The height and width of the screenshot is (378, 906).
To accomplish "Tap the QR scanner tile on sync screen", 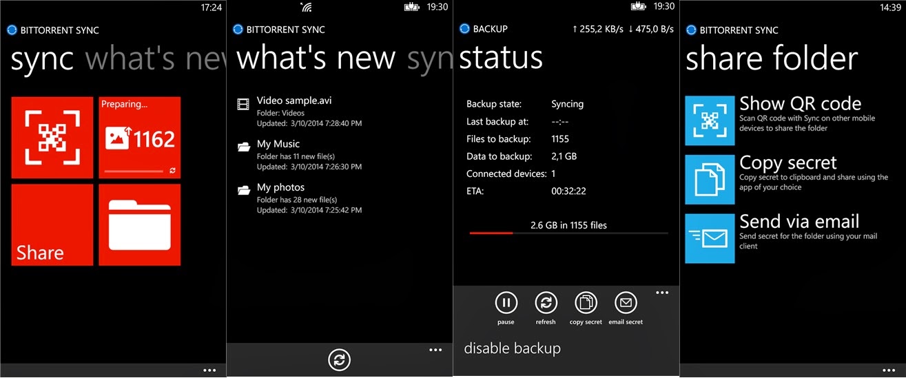I will click(x=52, y=138).
